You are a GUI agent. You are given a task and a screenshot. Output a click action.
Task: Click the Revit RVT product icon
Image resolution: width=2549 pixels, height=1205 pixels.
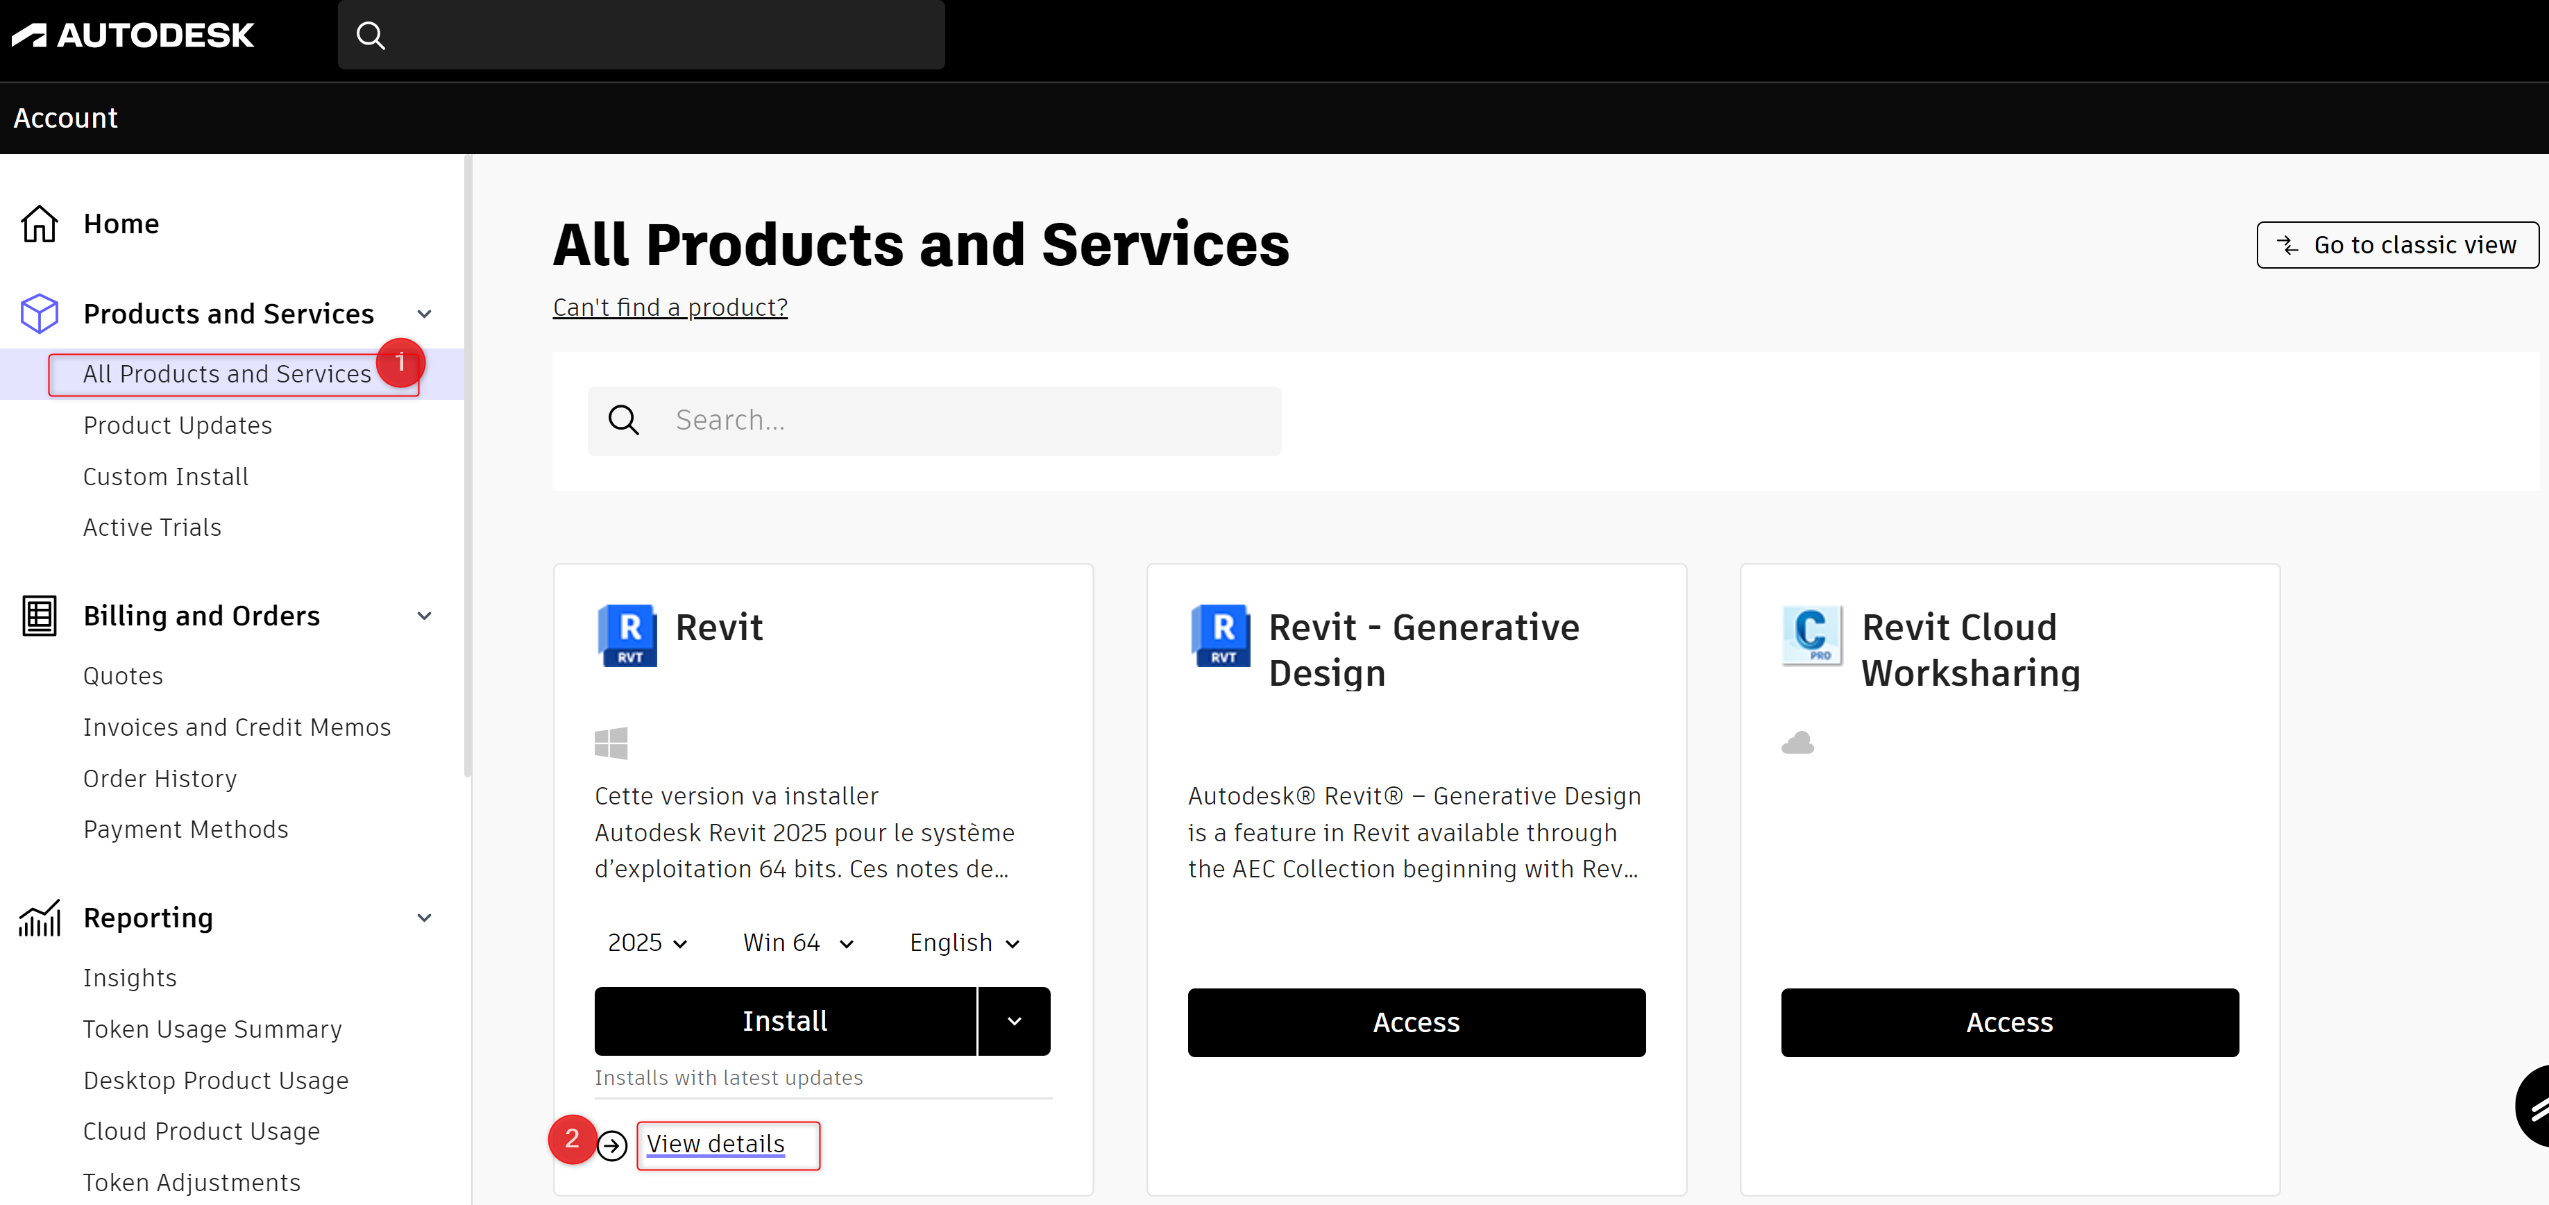(627, 635)
